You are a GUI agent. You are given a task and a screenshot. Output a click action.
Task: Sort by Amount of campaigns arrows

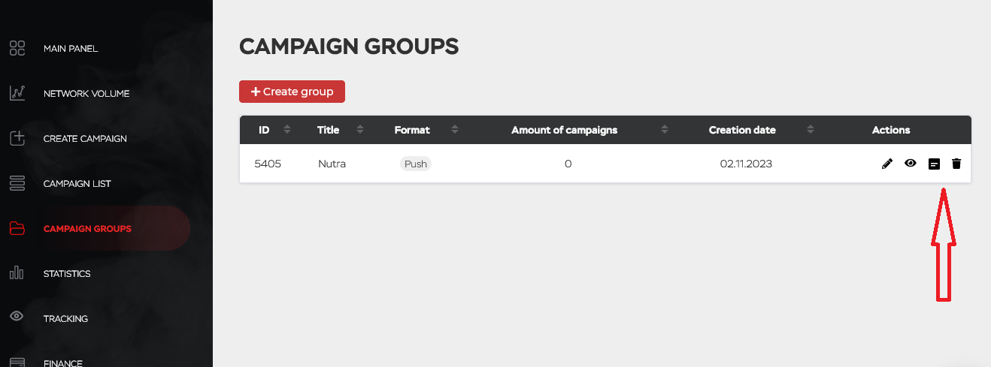click(x=665, y=130)
